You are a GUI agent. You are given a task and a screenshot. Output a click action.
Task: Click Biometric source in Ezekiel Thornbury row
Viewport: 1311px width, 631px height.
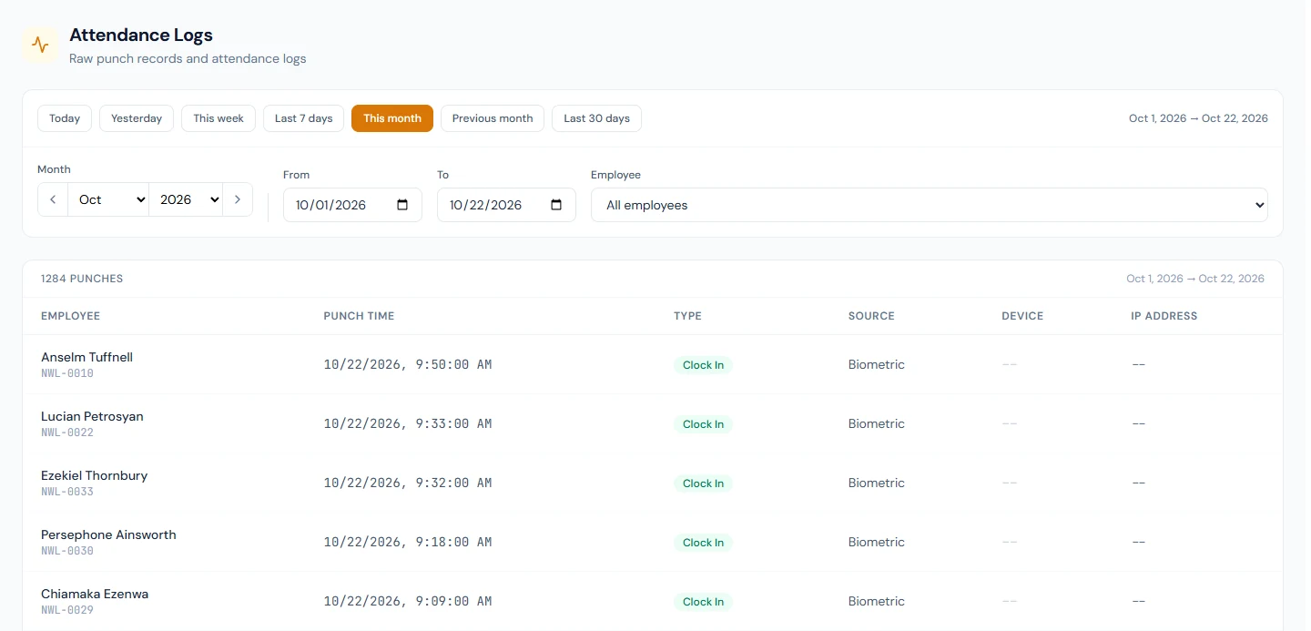click(877, 483)
